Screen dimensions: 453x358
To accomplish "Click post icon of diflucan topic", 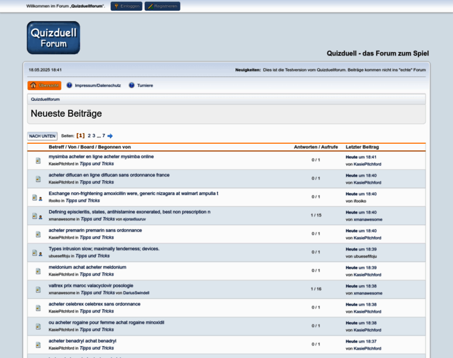I will pyautogui.click(x=38, y=179).
